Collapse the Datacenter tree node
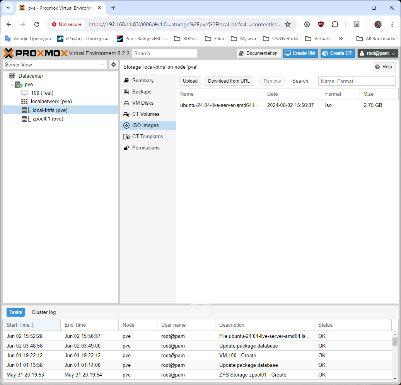 [6, 76]
